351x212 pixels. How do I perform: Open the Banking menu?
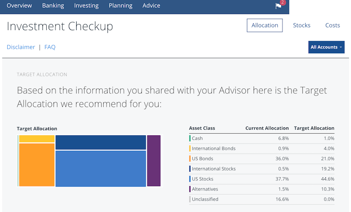[53, 6]
